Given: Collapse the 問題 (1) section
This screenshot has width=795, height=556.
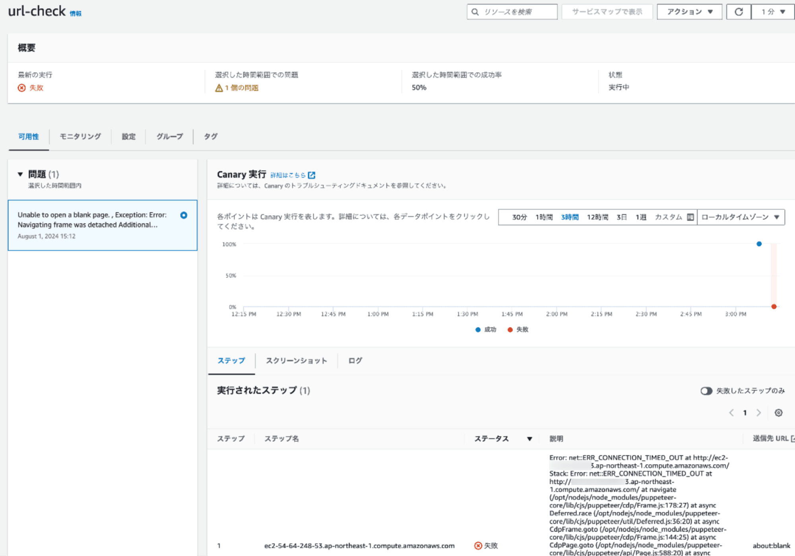Looking at the screenshot, I should coord(20,174).
